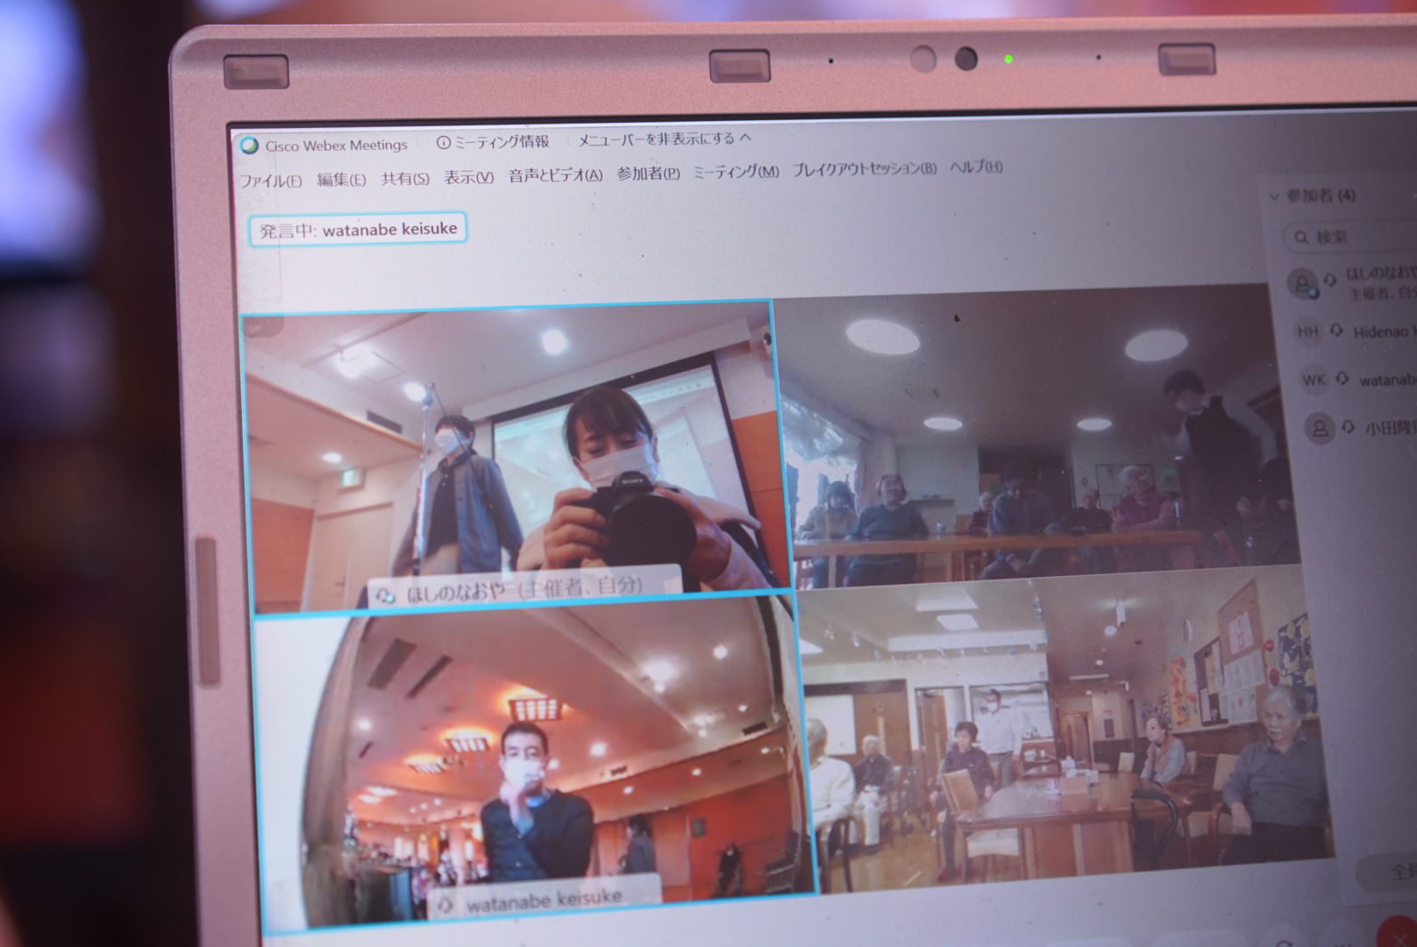Open ミーティング情報 info icon
Screen dimensions: 1417x947
click(x=444, y=142)
